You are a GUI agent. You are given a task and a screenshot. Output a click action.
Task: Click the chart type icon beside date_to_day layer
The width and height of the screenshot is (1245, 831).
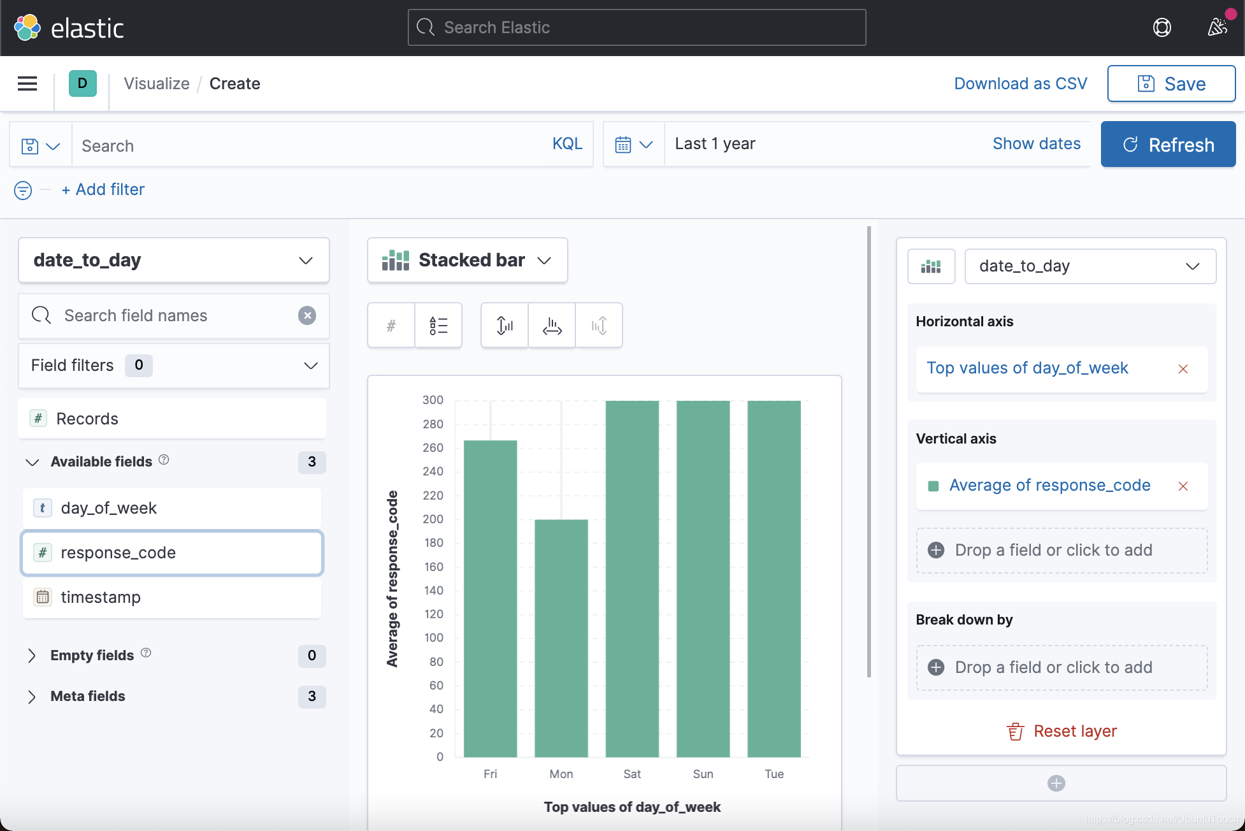click(x=931, y=266)
